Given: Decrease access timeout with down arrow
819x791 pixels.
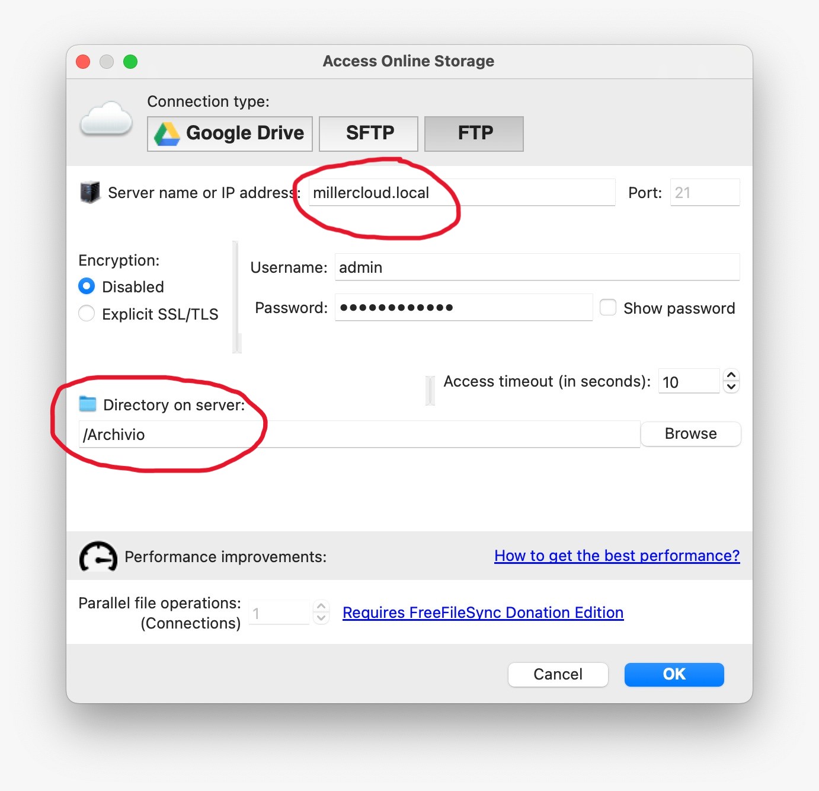Looking at the screenshot, I should (x=731, y=387).
